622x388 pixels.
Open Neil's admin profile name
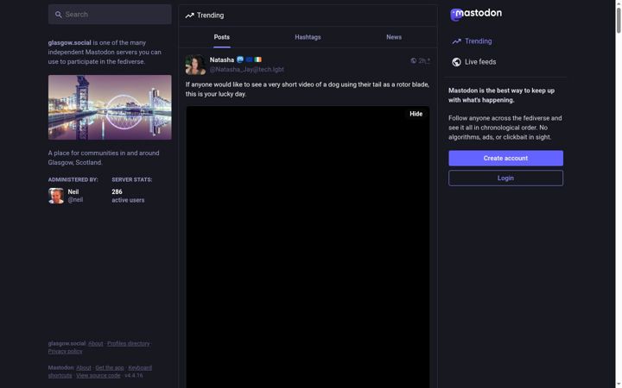[73, 191]
